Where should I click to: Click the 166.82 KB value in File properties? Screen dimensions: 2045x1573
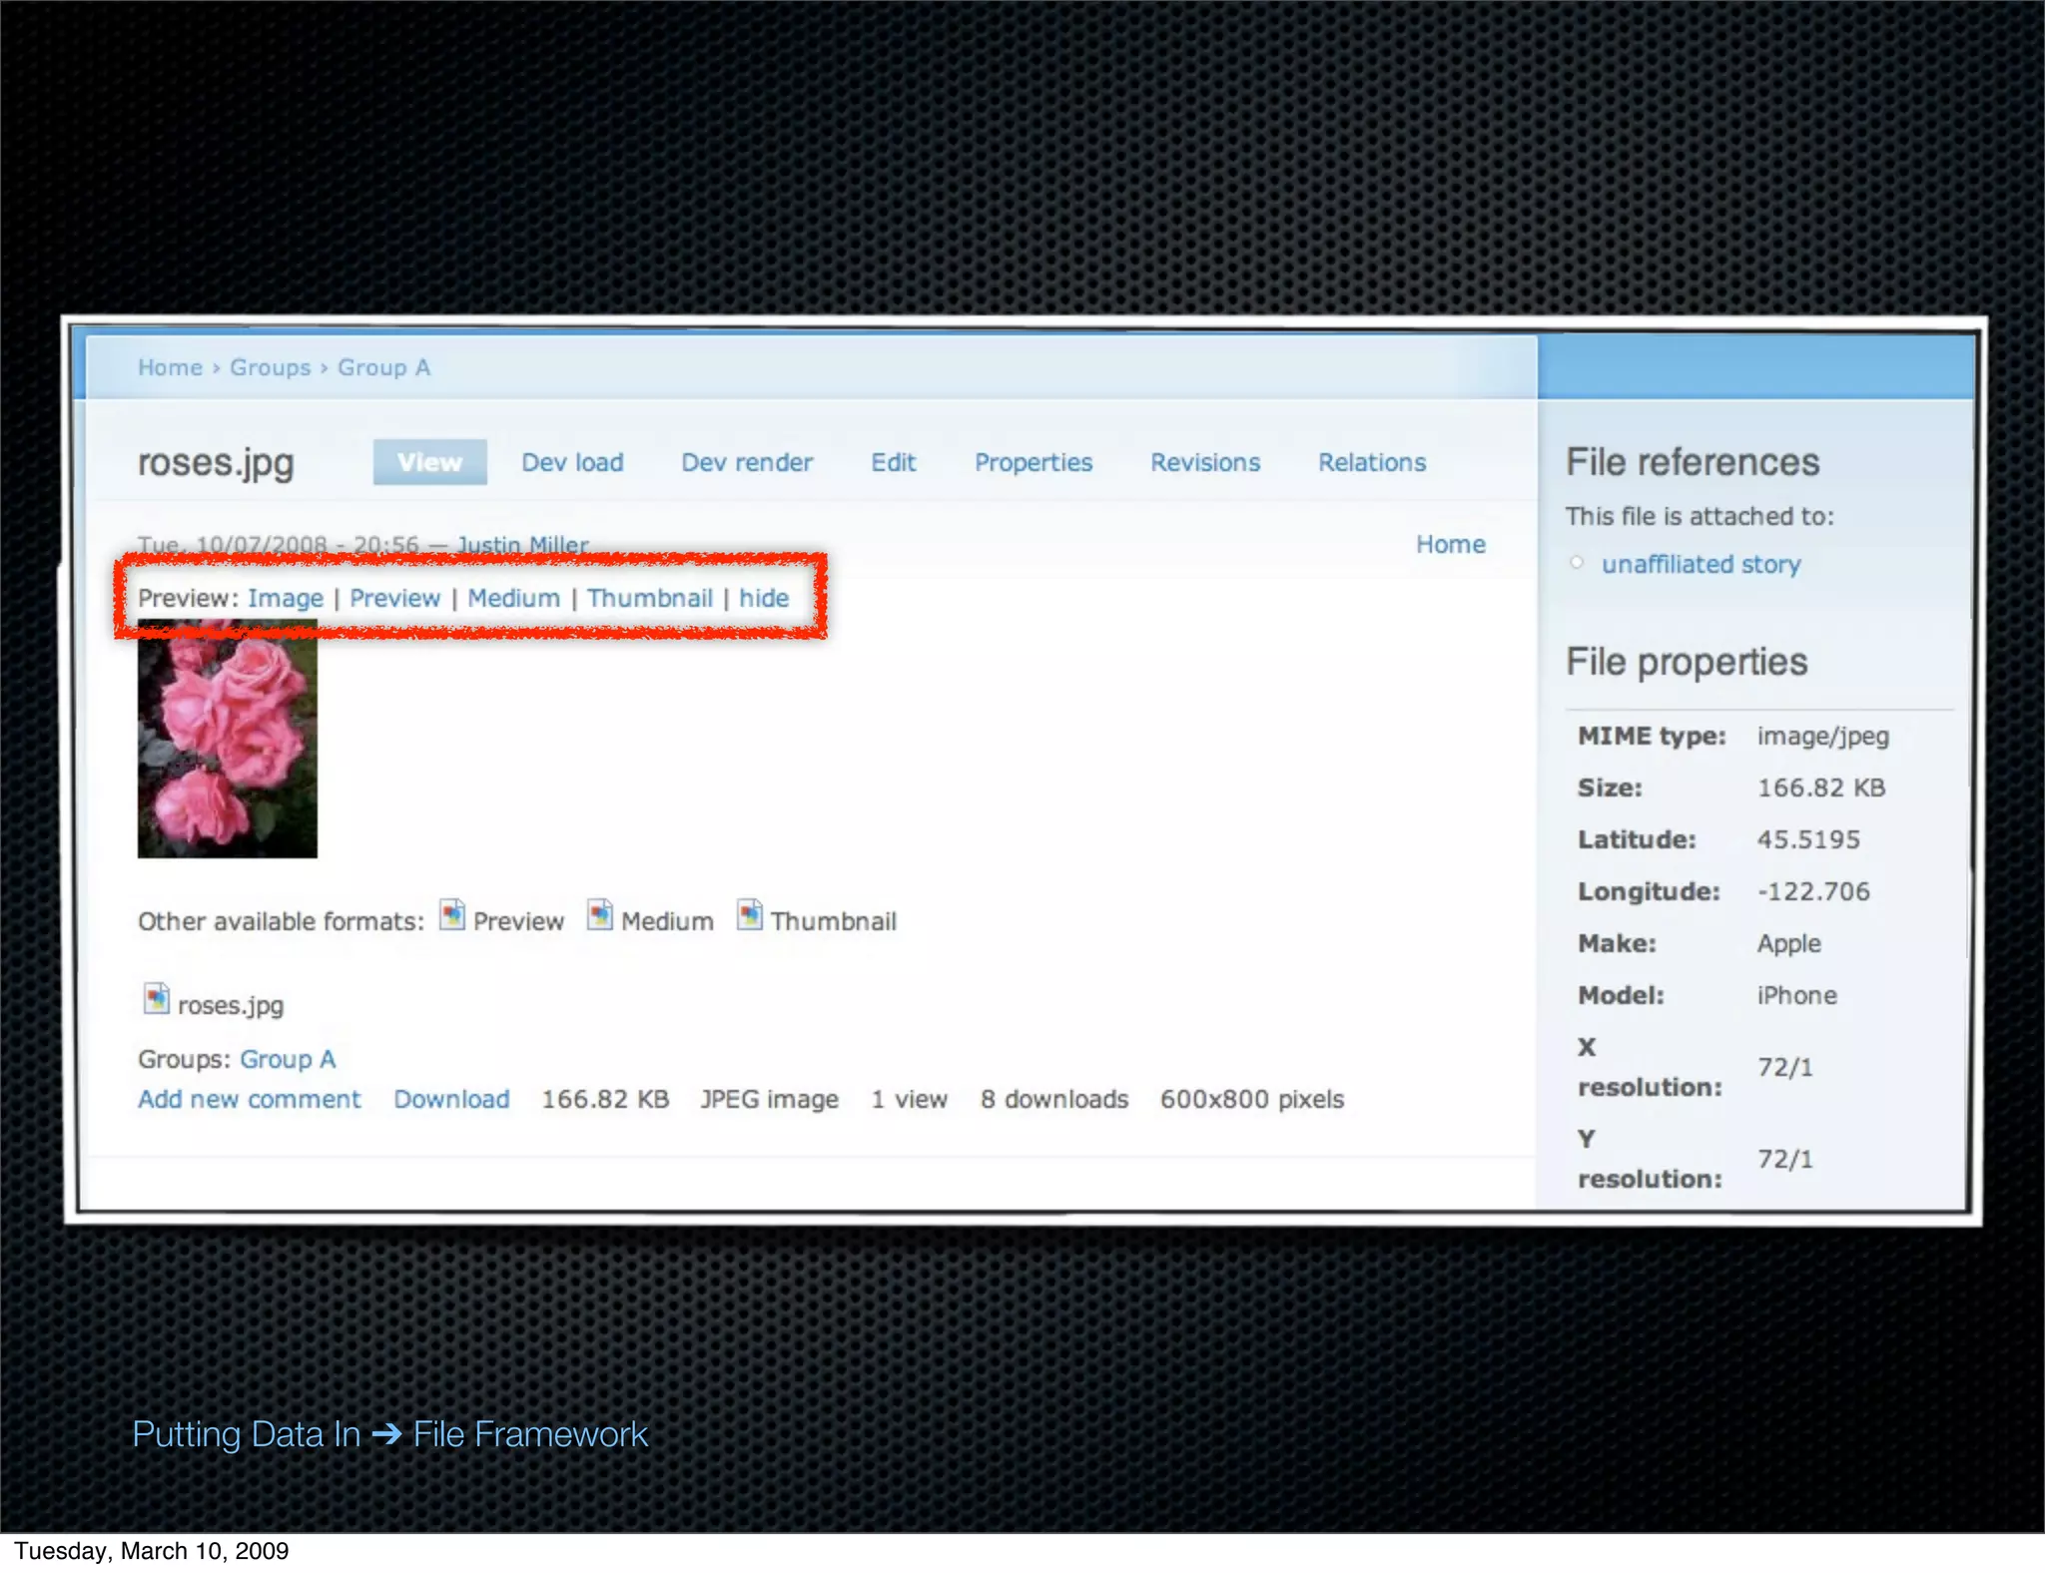click(x=1821, y=787)
